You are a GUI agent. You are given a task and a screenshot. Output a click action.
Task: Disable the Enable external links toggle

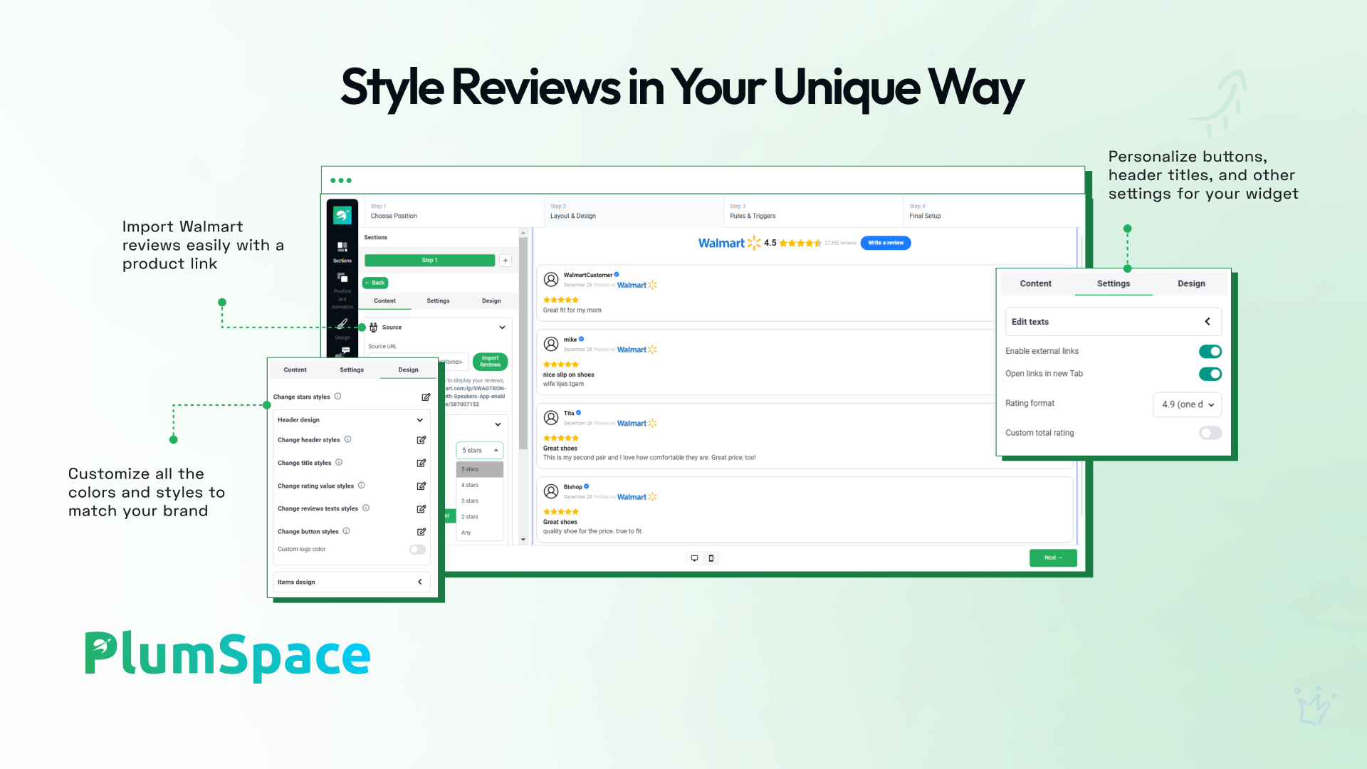point(1210,352)
